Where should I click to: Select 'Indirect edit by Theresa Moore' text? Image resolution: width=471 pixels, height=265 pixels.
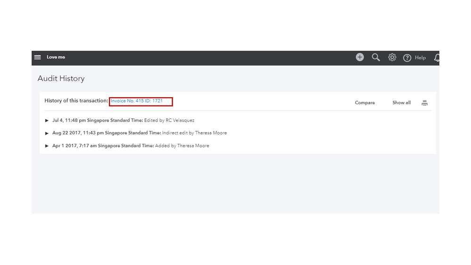(194, 133)
